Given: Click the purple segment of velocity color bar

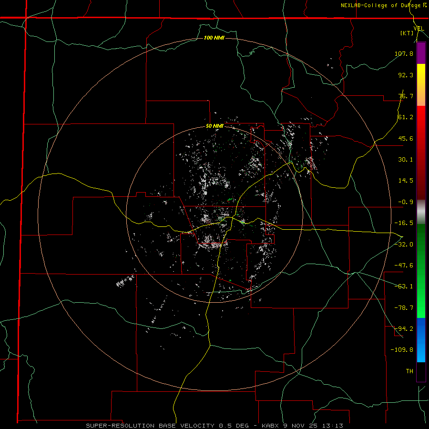Looking at the screenshot, I should [x=421, y=53].
